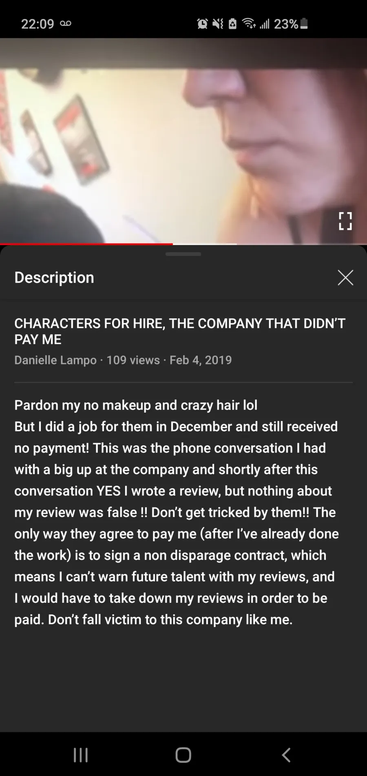Tap the muted sound status icon
Screen dimensions: 367x776
[x=218, y=24]
